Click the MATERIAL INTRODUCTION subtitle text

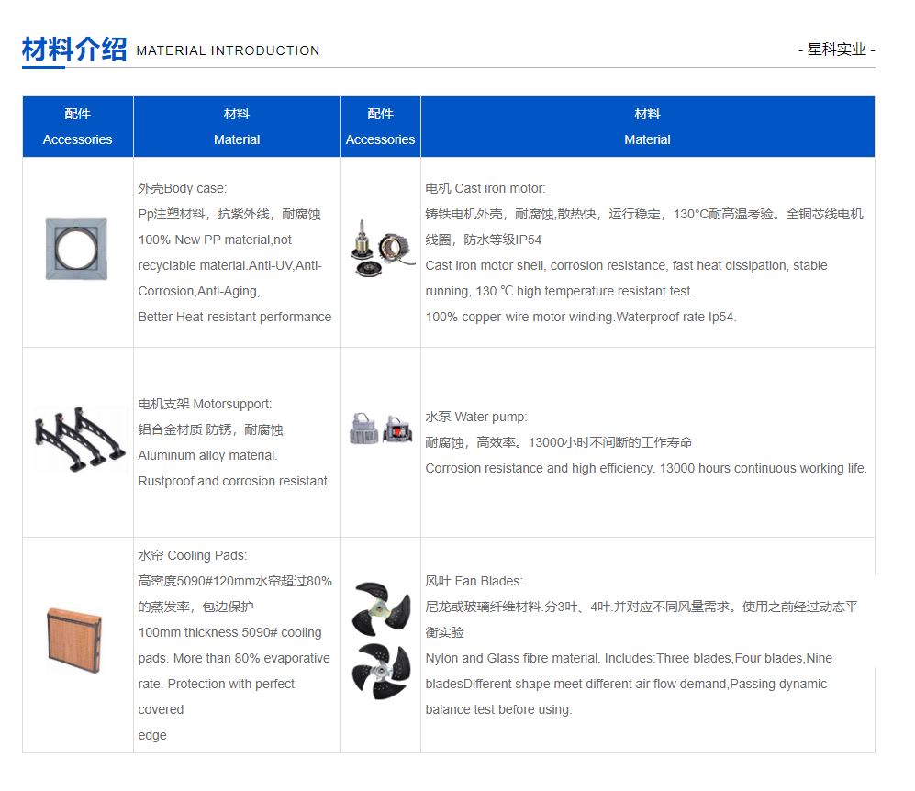pos(228,51)
